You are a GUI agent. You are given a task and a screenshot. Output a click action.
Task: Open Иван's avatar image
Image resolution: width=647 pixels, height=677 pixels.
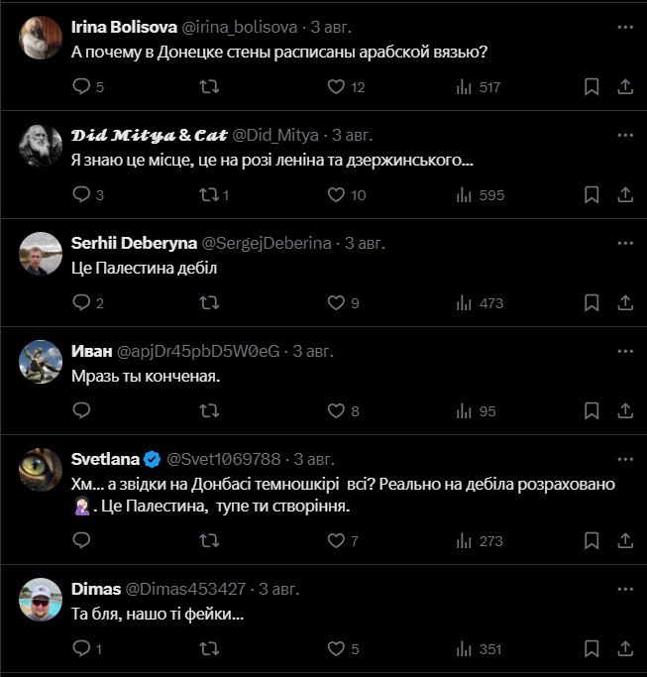pos(41,362)
